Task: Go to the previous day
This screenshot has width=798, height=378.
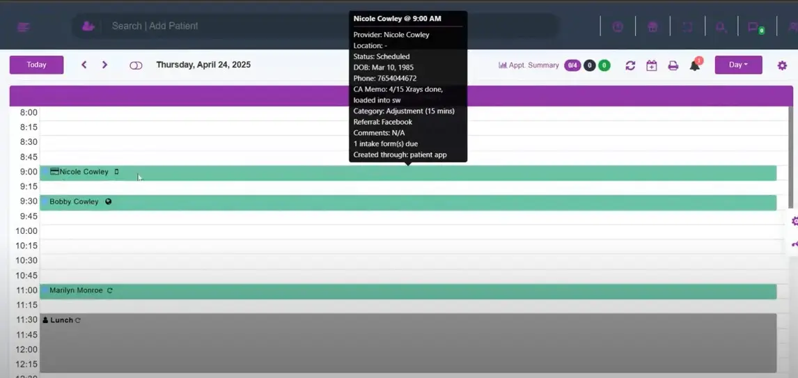Action: (x=84, y=65)
